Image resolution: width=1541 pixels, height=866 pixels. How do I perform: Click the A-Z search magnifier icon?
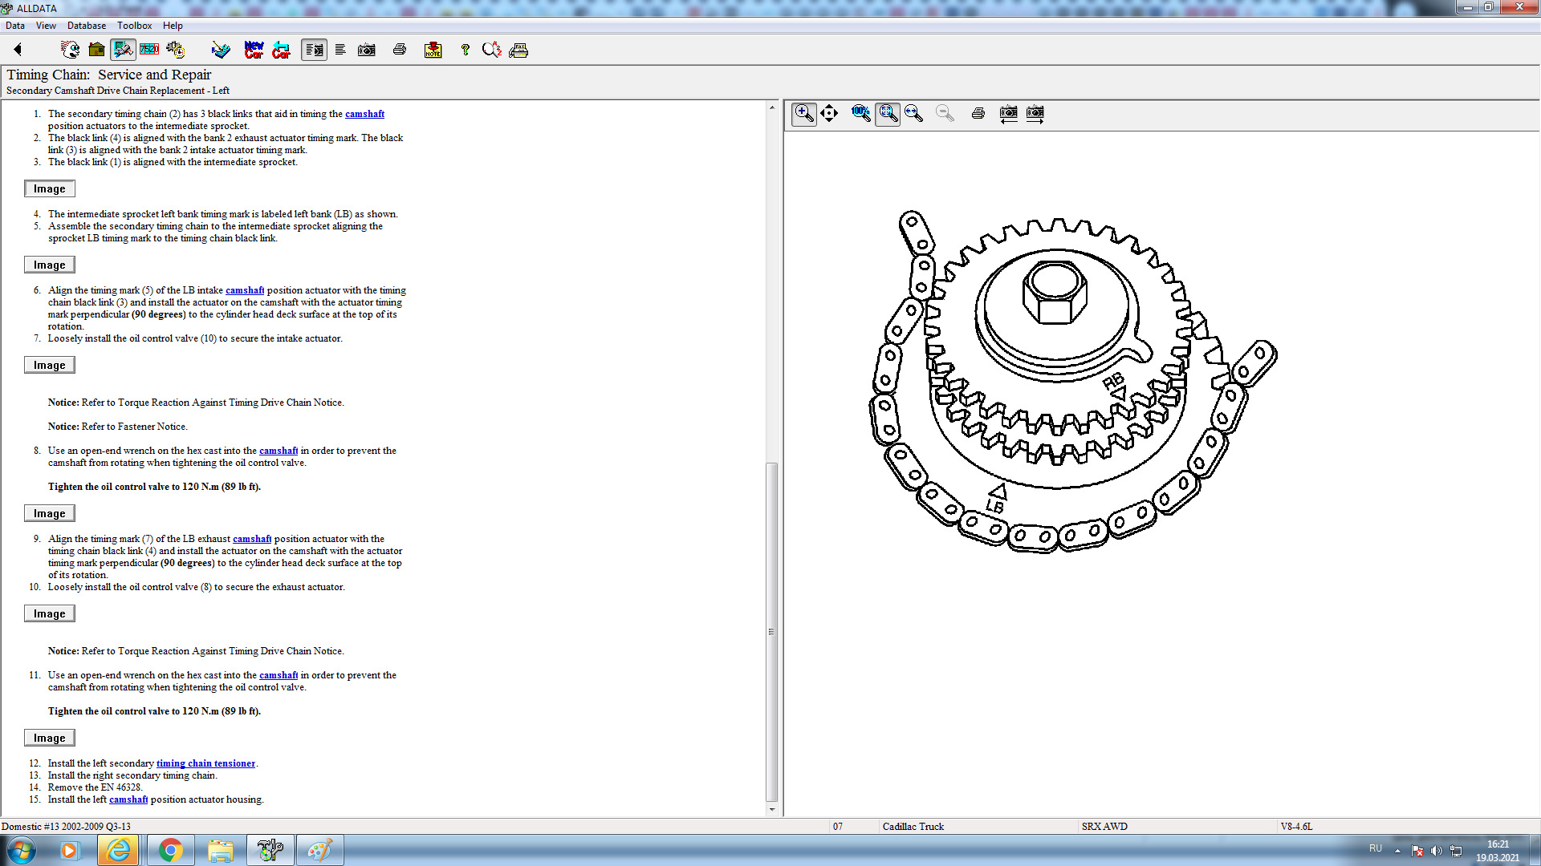point(491,50)
